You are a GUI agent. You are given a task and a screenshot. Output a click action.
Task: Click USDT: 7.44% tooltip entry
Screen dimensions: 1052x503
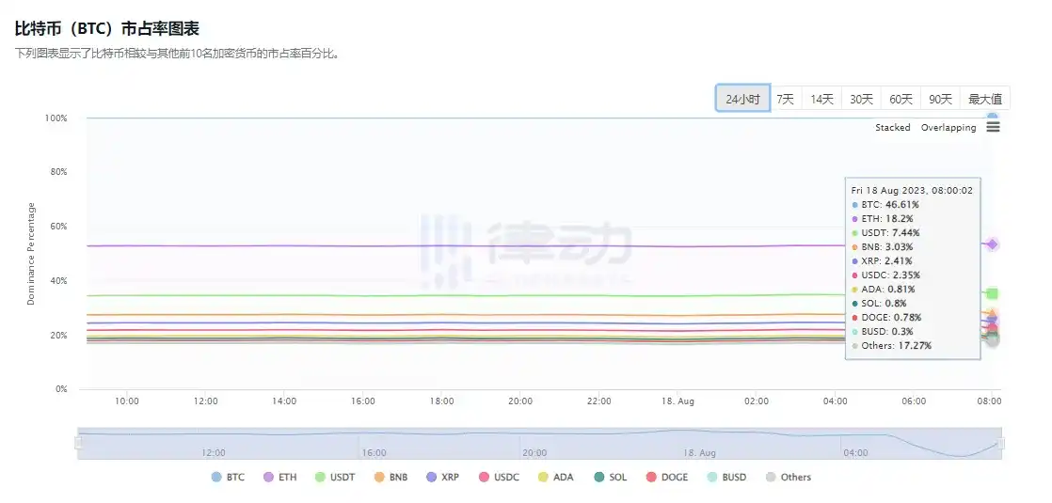(x=885, y=233)
